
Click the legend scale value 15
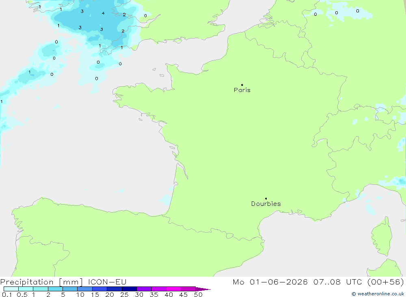[95, 295]
